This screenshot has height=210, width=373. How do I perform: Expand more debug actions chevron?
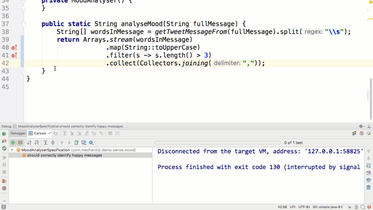[x=4, y=201]
